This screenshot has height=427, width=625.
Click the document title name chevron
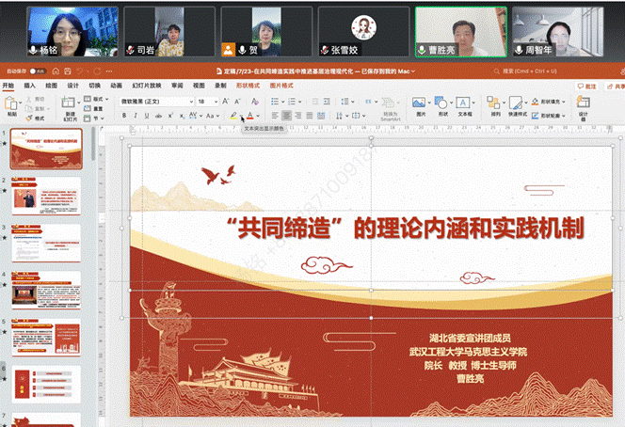tap(413, 71)
